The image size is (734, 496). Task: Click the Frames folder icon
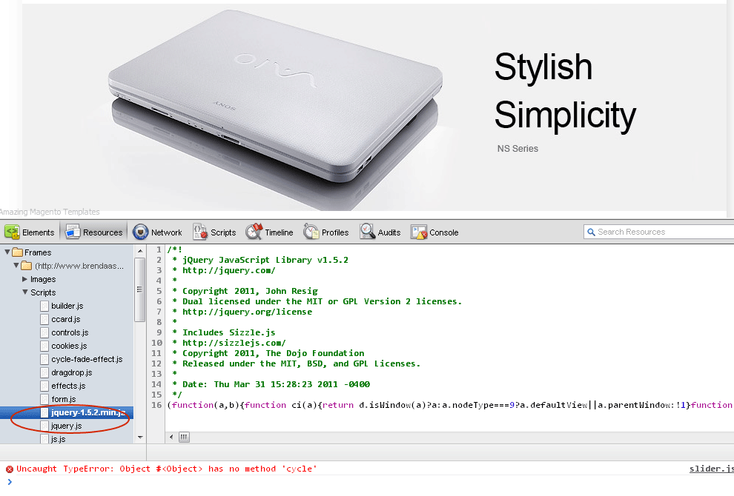pos(18,252)
